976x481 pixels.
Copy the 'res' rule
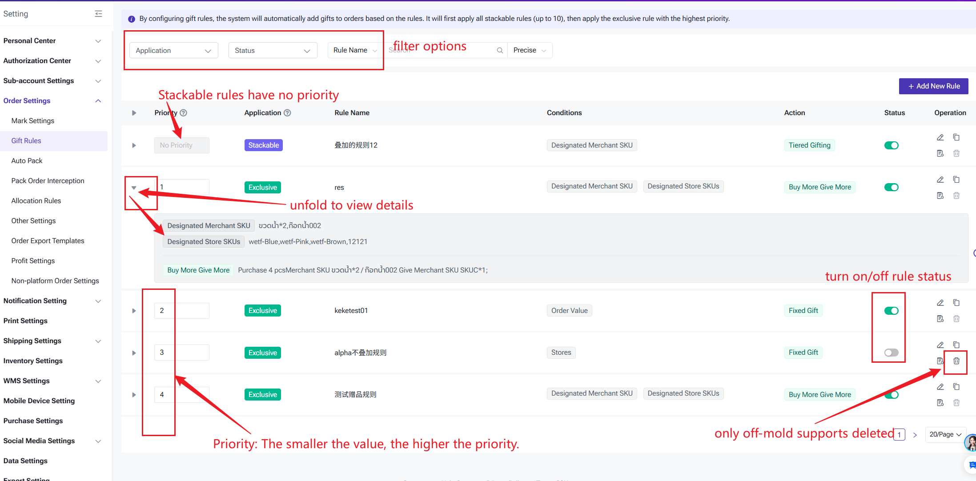tap(956, 180)
